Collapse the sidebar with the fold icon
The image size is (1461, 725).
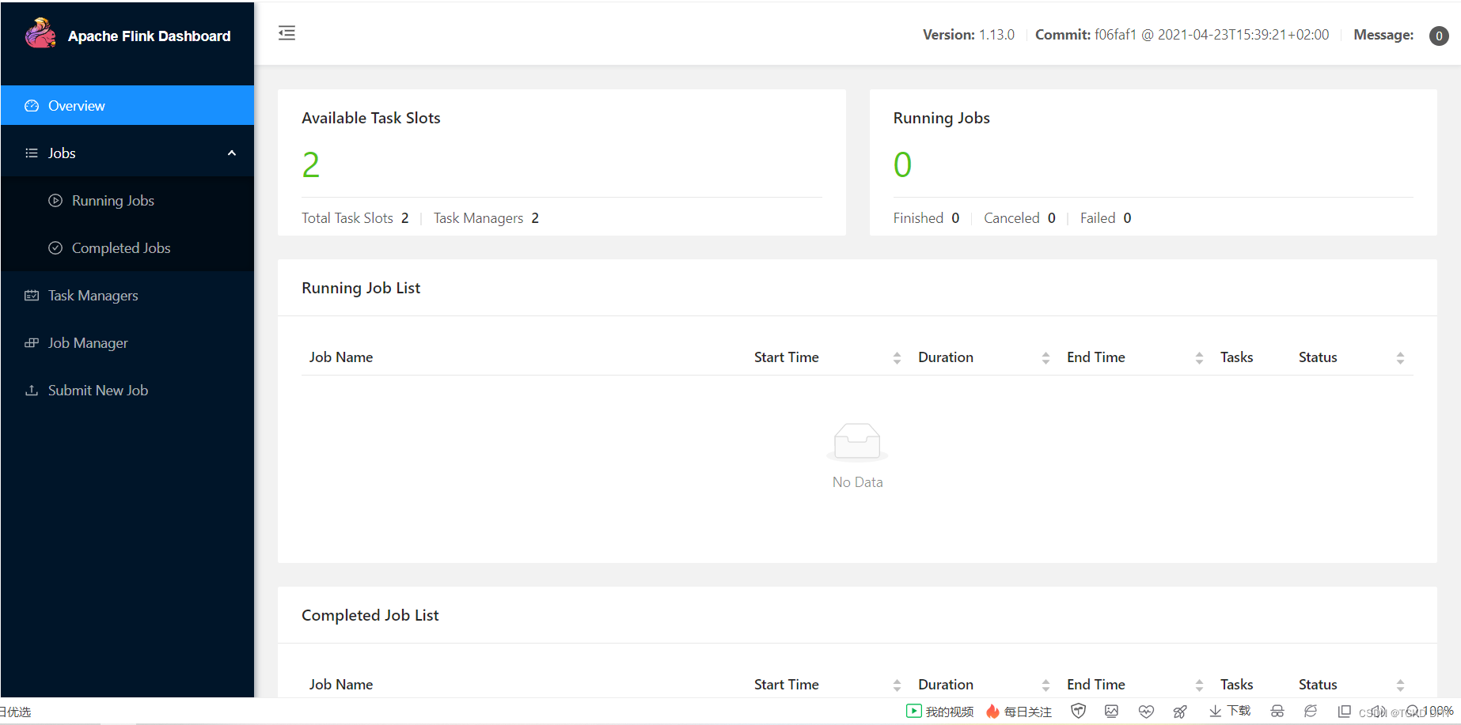(x=287, y=33)
